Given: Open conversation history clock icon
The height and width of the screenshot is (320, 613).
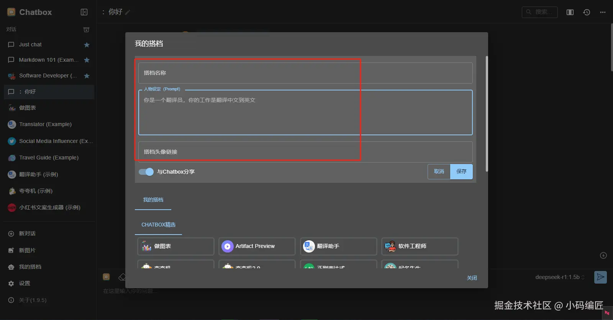Looking at the screenshot, I should click(x=587, y=12).
